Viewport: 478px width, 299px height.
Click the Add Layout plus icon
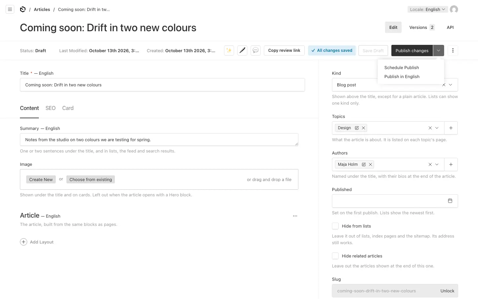(x=24, y=242)
